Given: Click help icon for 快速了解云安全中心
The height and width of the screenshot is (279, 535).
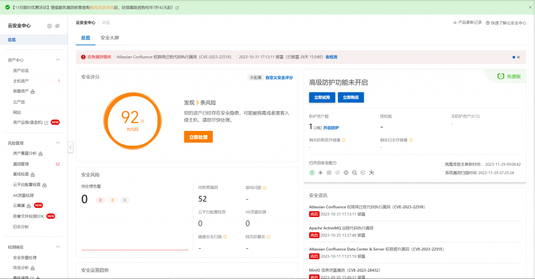Looking at the screenshot, I should coord(487,23).
